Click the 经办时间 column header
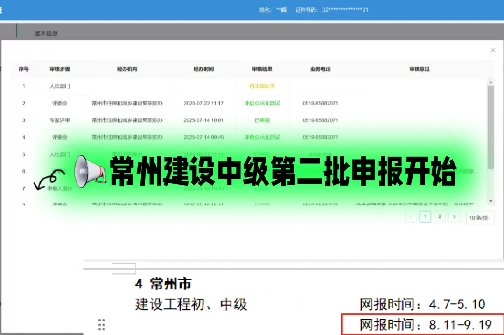504x335 pixels. [203, 69]
